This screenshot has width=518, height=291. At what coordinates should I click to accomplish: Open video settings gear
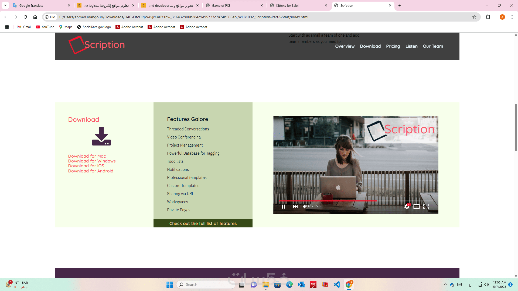[x=407, y=207]
